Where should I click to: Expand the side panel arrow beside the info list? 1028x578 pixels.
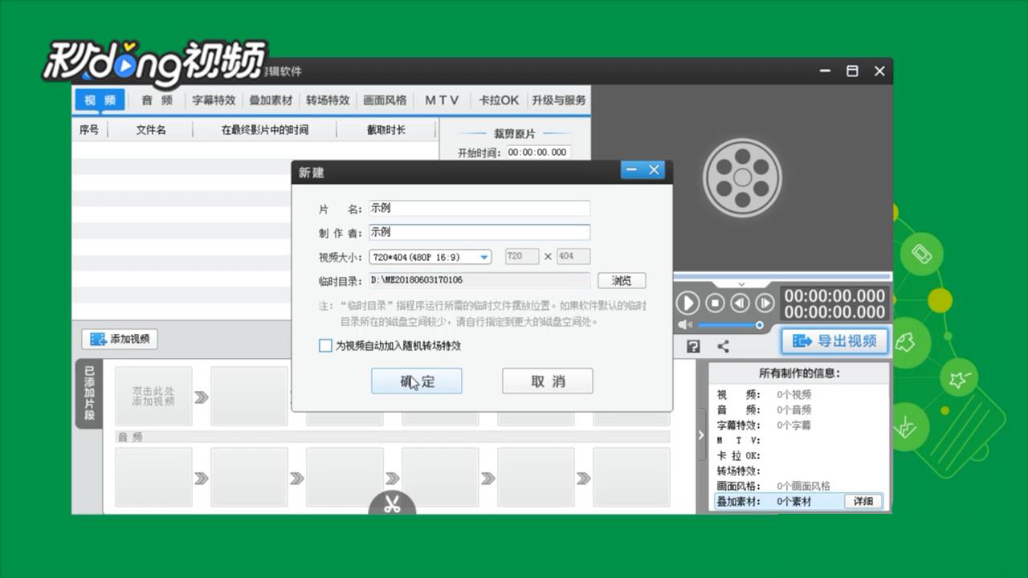click(x=700, y=435)
